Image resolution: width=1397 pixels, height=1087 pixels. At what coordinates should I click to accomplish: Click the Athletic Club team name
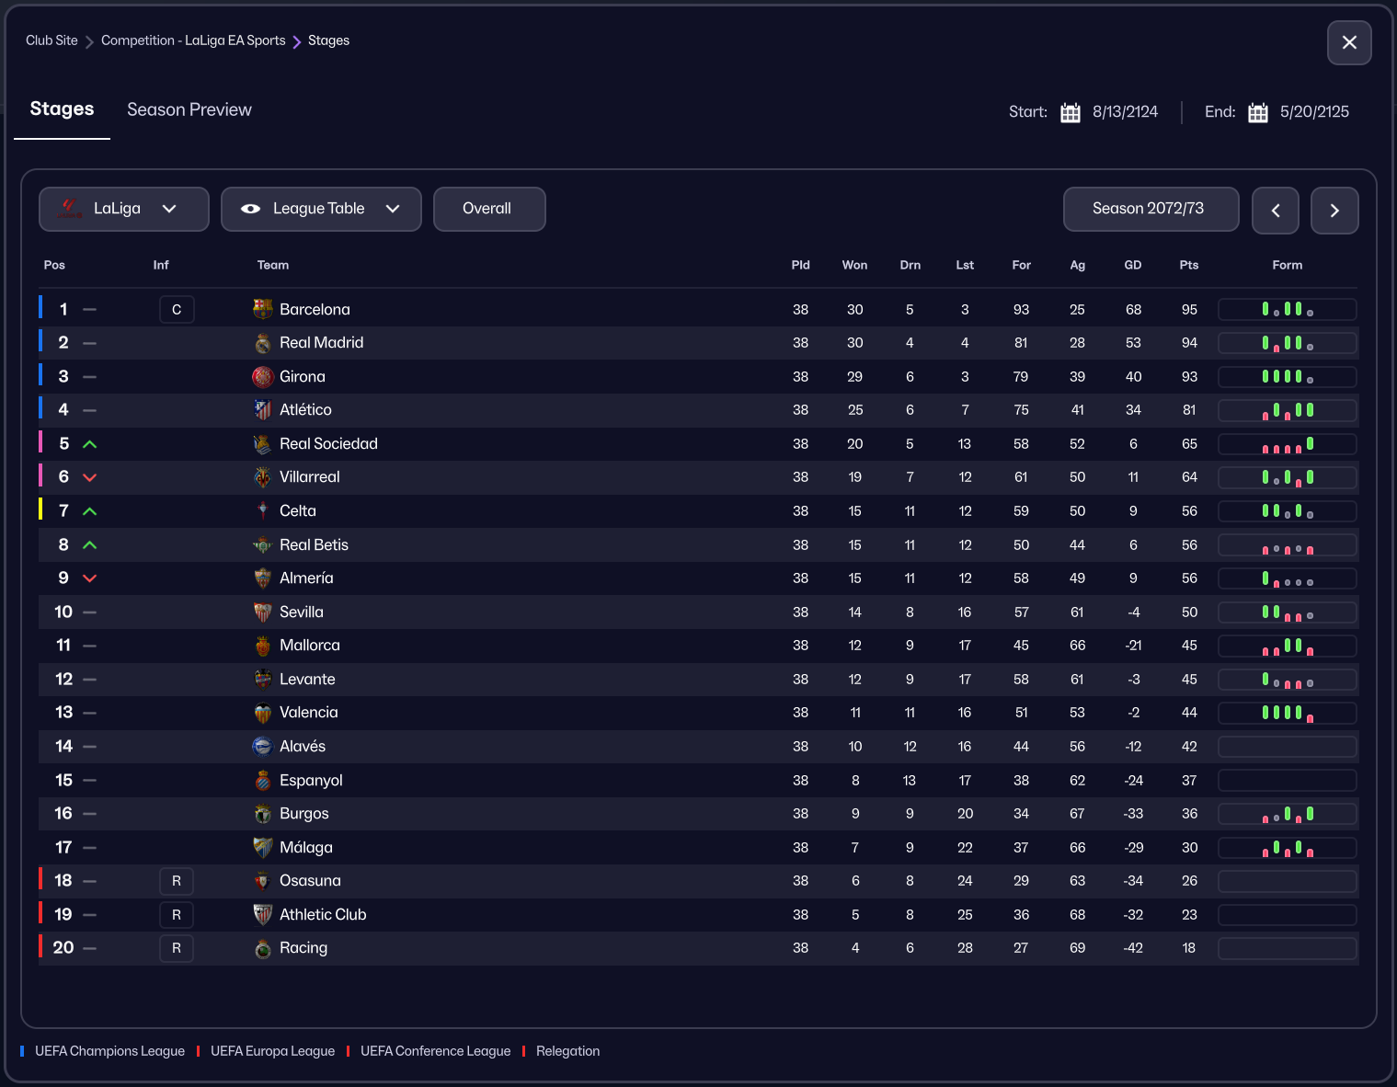tap(323, 914)
